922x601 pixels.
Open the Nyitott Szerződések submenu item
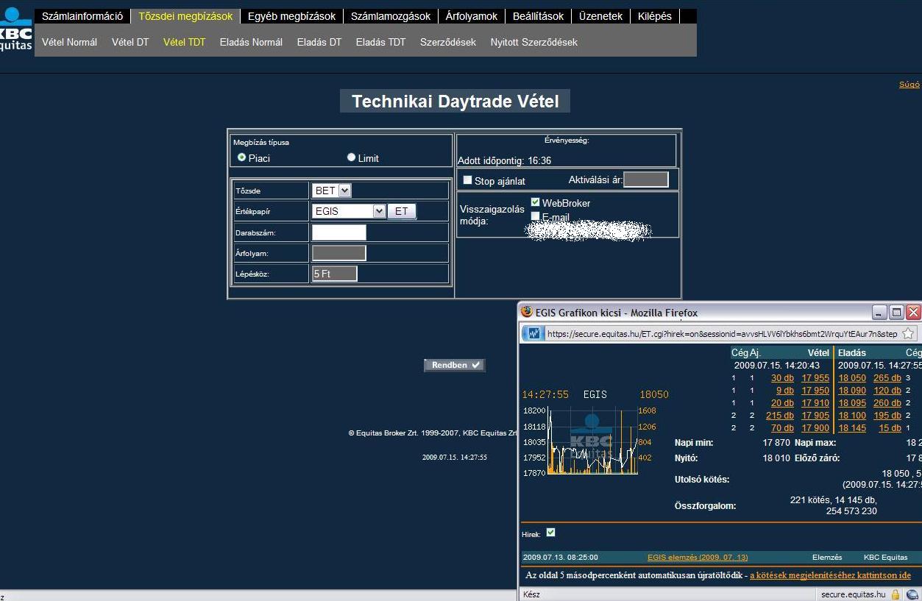click(x=534, y=42)
